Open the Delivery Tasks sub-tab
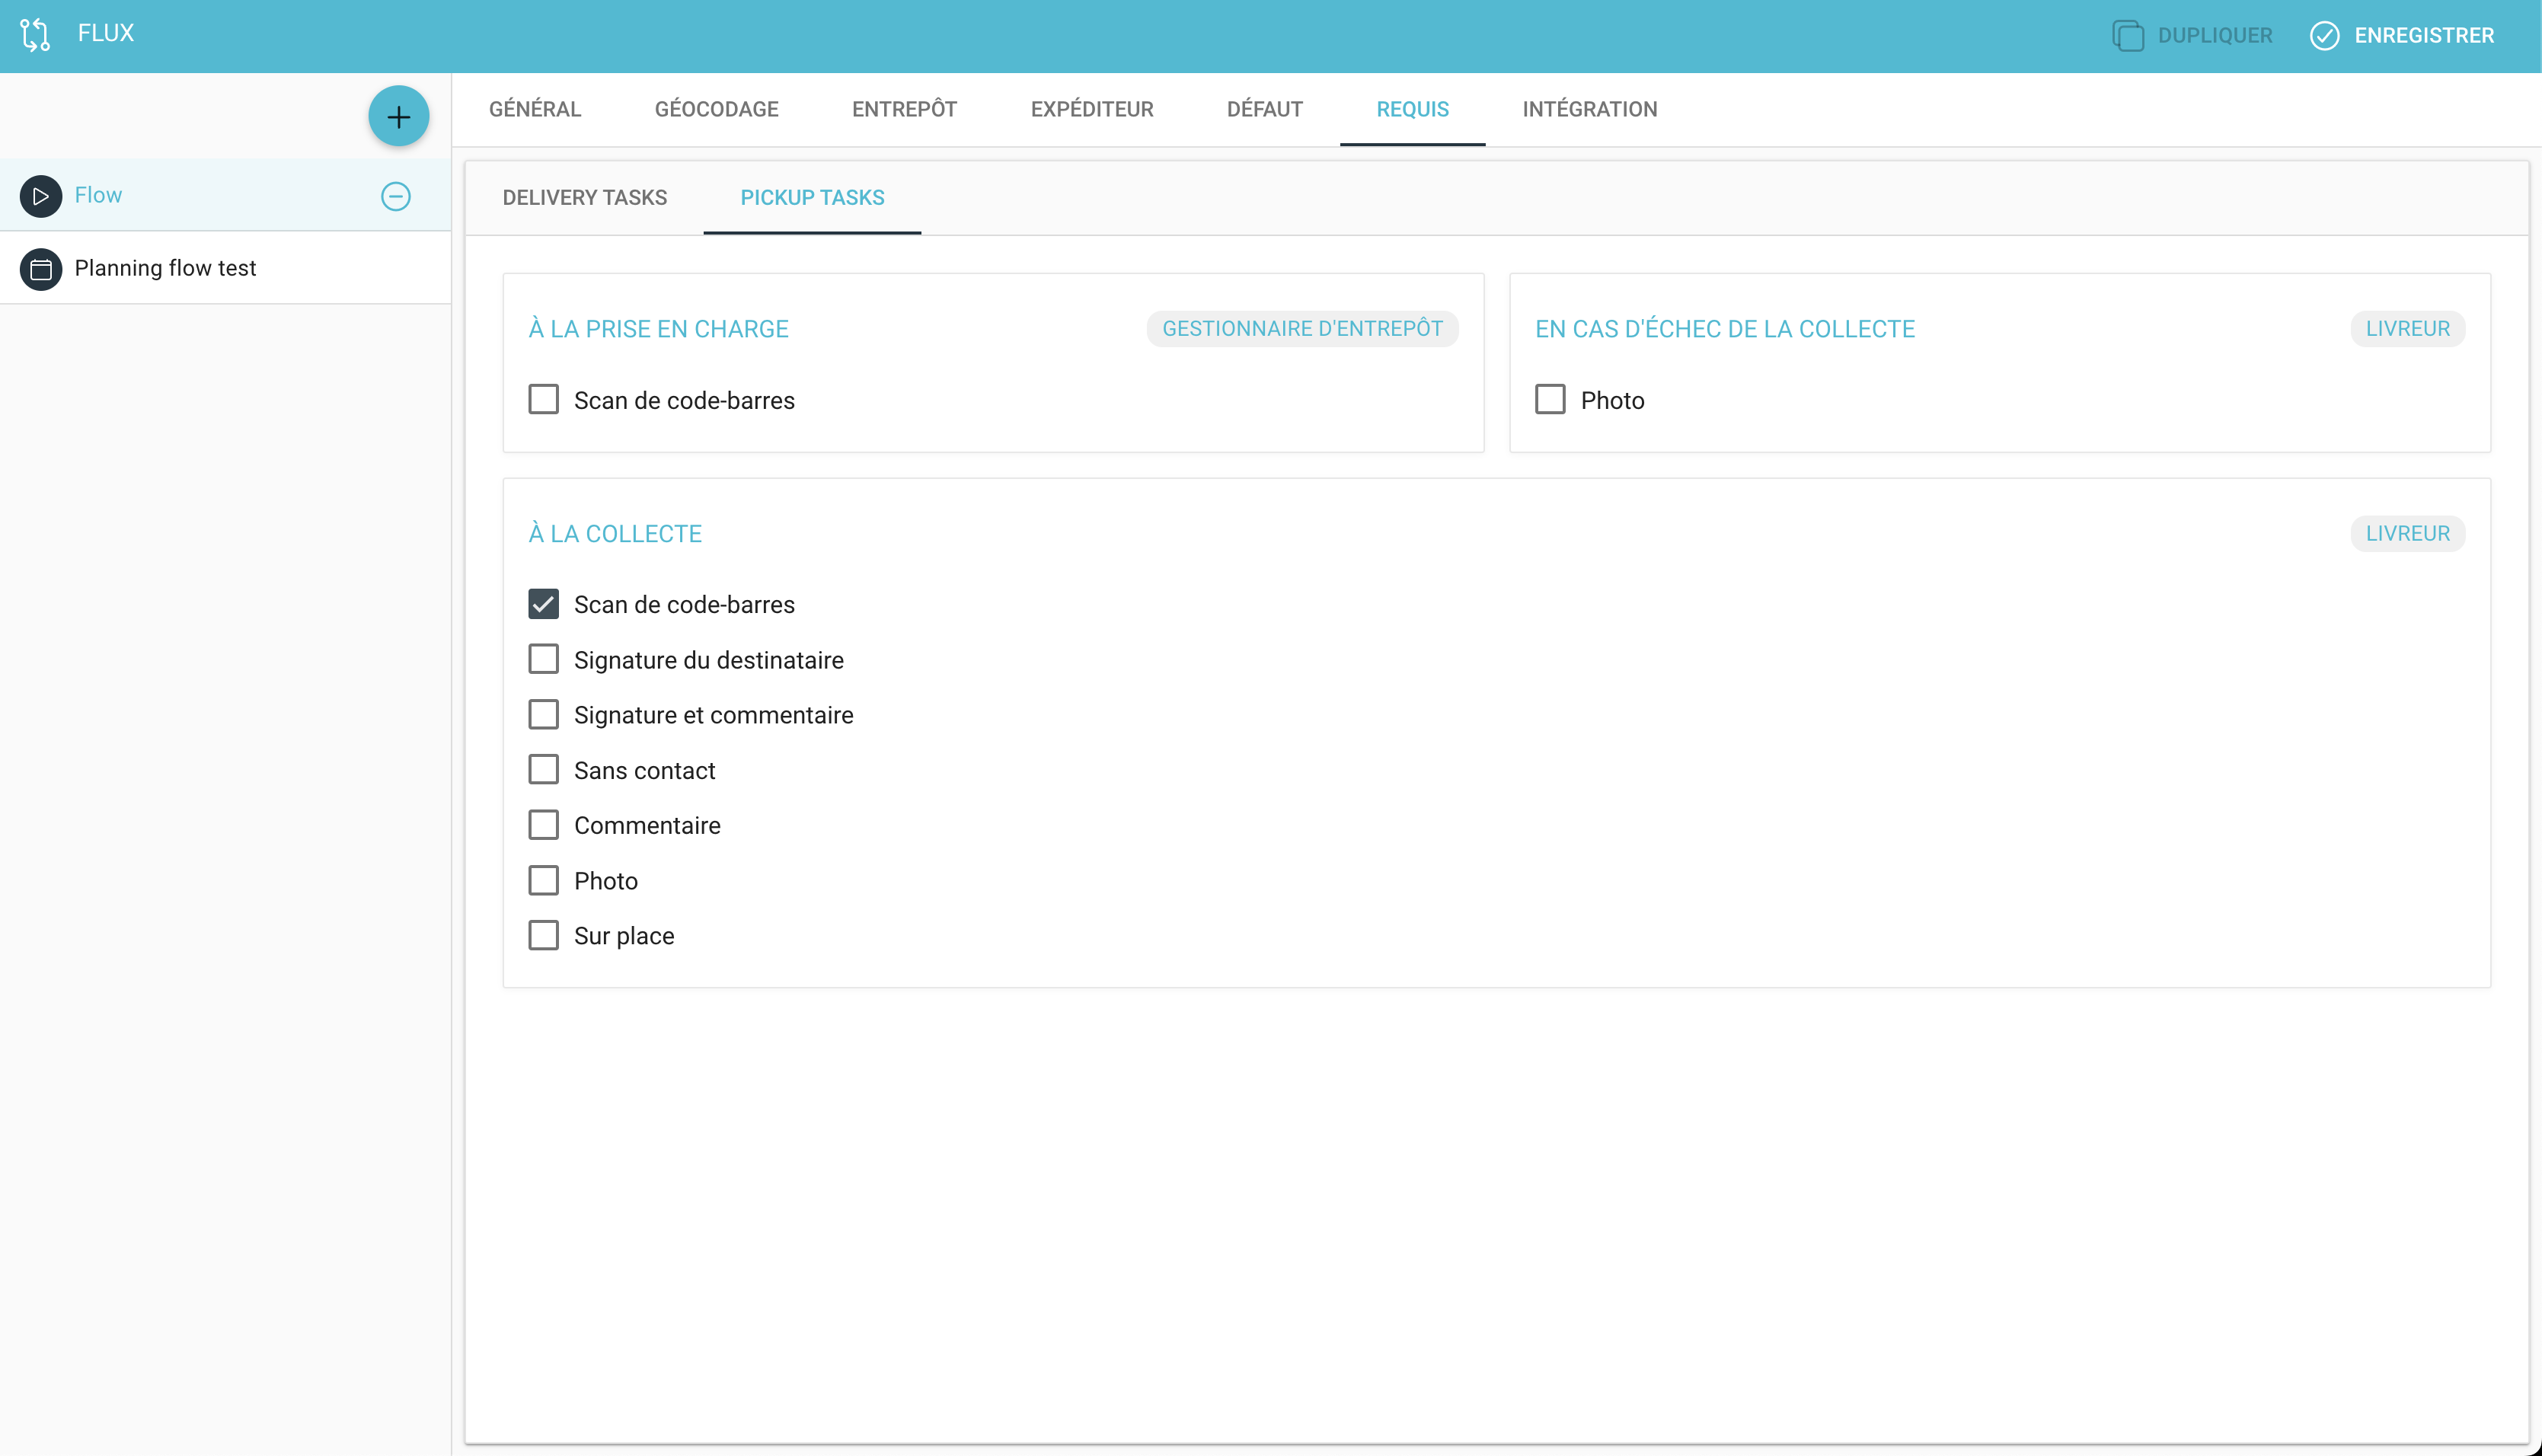The height and width of the screenshot is (1456, 2542). 584,197
